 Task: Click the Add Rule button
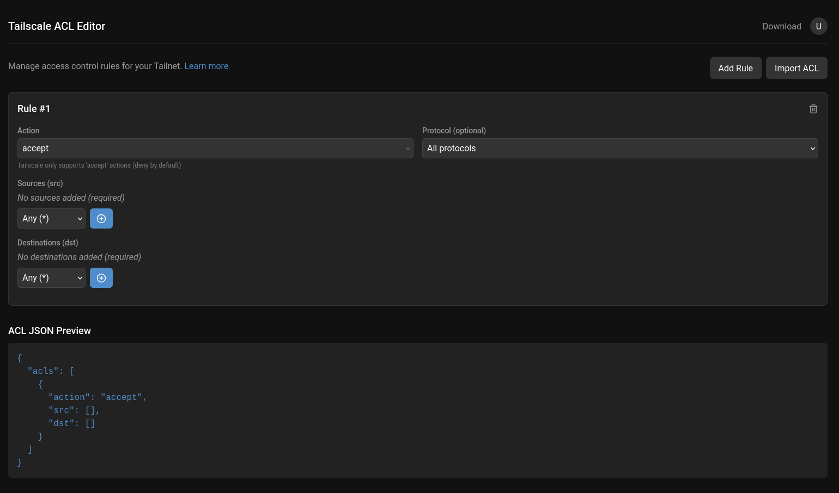[x=735, y=68]
